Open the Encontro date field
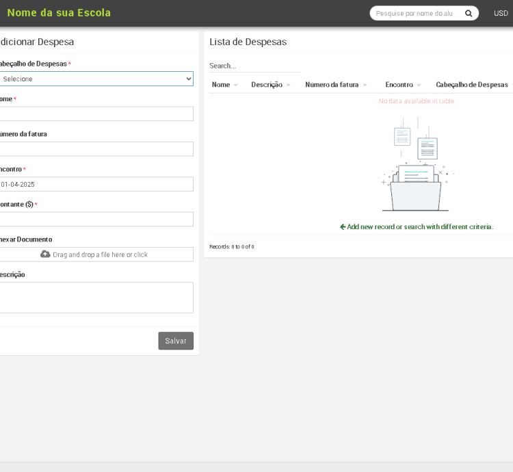 [x=96, y=184]
